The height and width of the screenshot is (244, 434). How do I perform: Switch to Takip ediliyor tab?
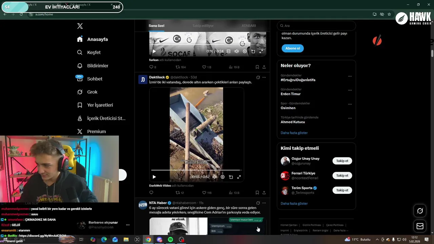pos(203,26)
